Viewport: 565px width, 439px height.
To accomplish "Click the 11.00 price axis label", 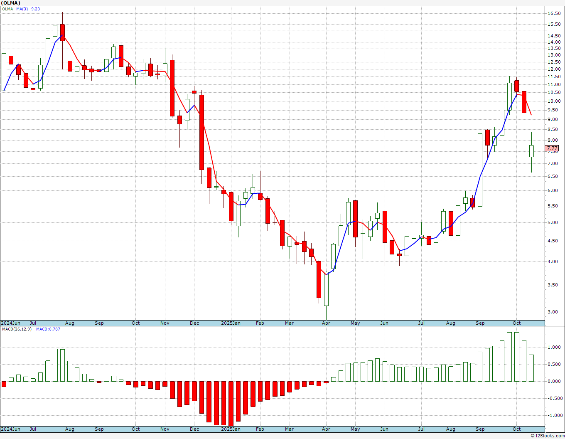I will click(553, 84).
